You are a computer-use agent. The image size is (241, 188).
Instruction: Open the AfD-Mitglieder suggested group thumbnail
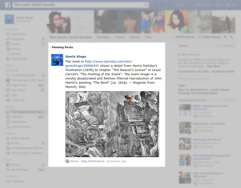coord(185,160)
